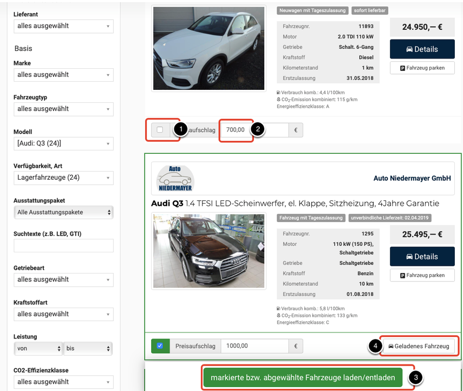Open the Ausstattungspaket selector
Screen dimensions: 463x391
[63, 212]
